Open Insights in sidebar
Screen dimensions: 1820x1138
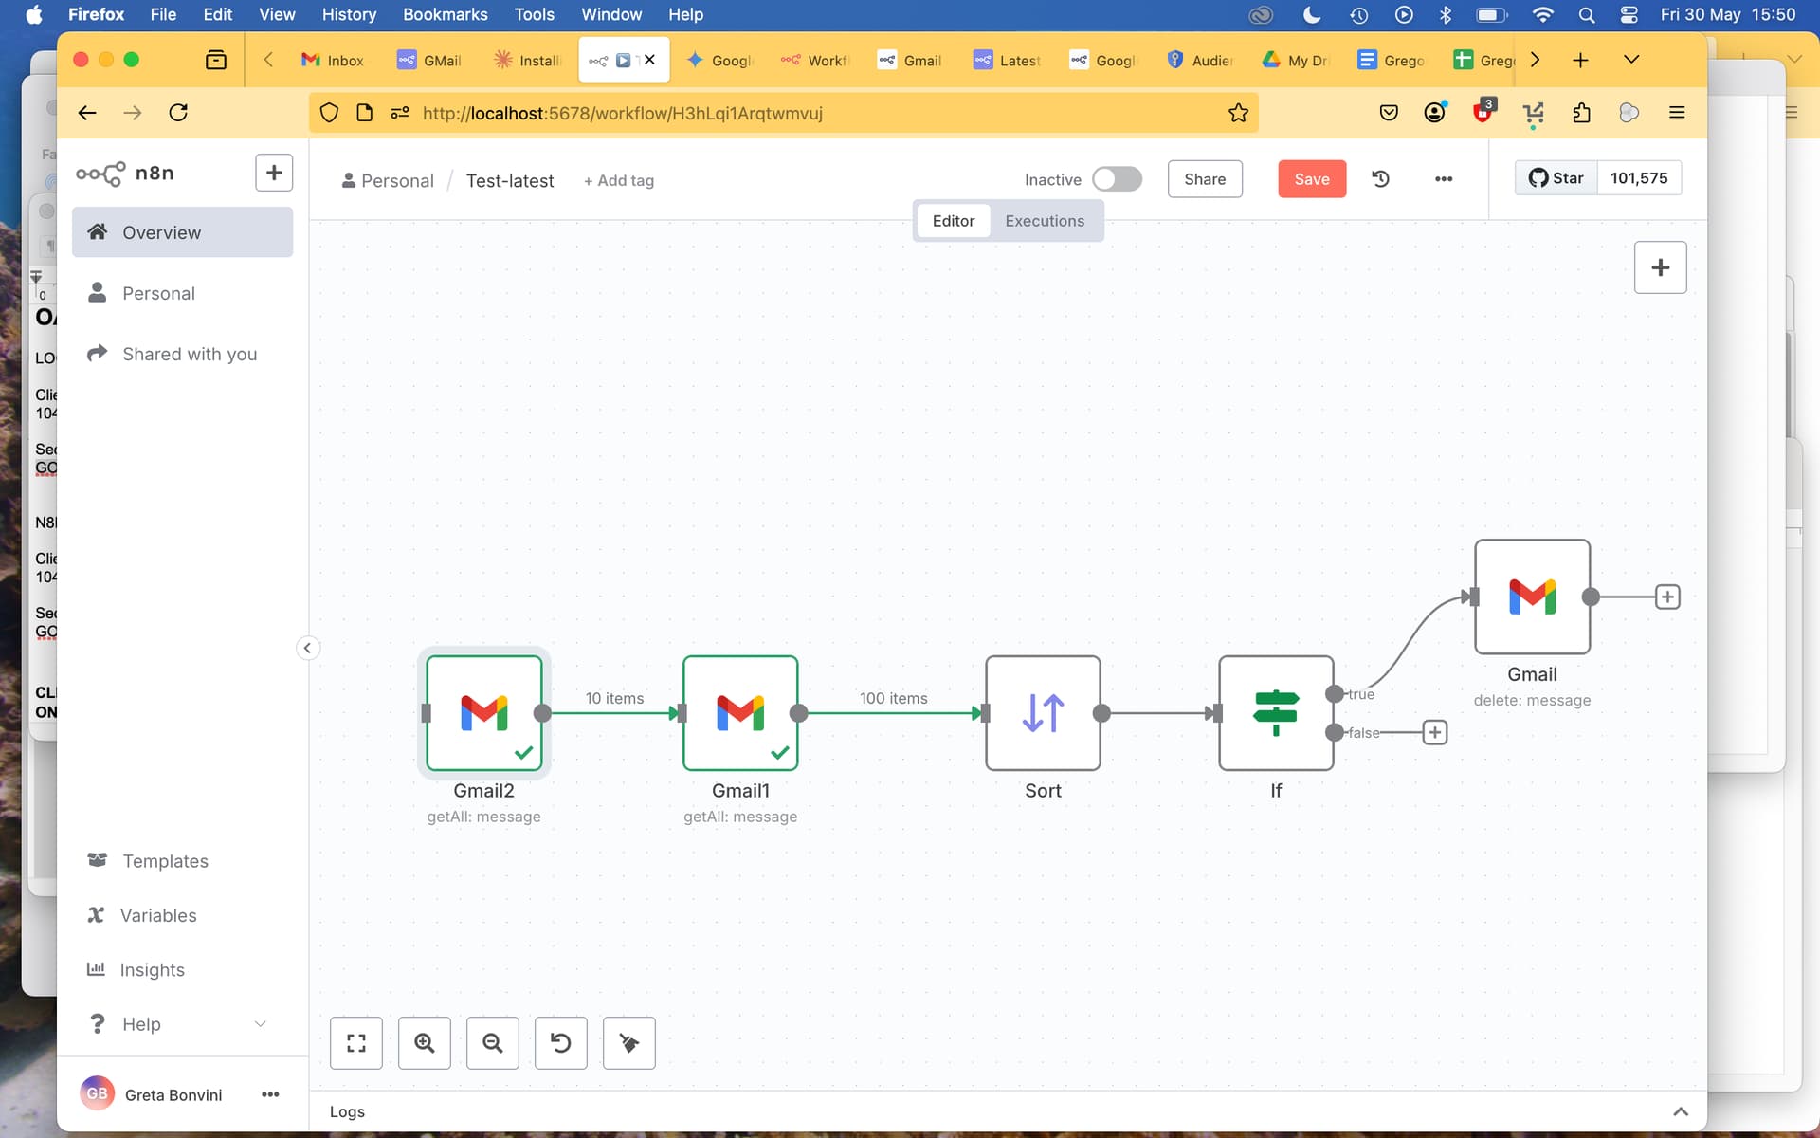click(182, 969)
